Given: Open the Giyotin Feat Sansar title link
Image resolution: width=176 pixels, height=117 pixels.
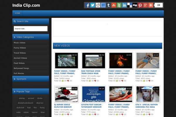Looking at the screenshot, I should tap(92, 106).
